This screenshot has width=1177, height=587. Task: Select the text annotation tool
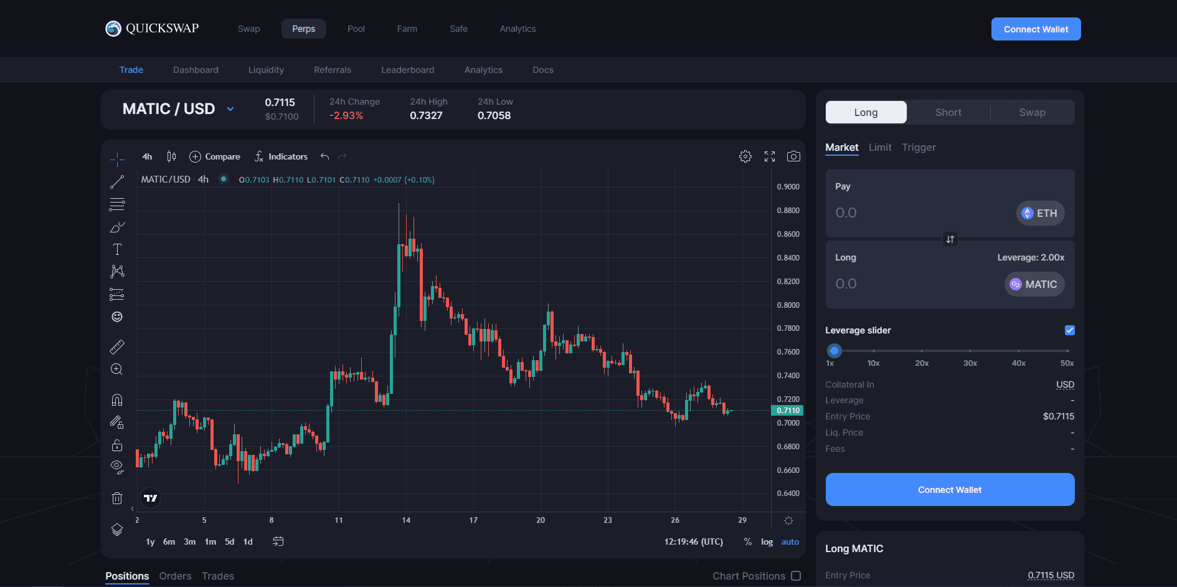[x=117, y=249]
